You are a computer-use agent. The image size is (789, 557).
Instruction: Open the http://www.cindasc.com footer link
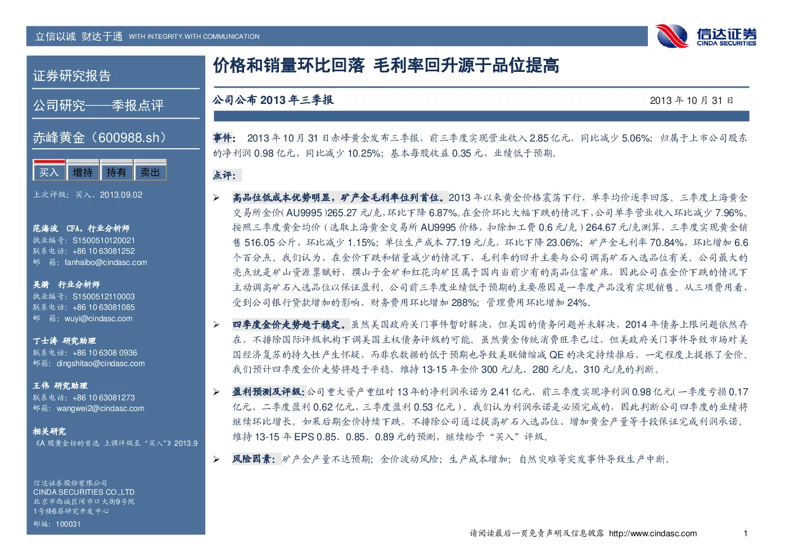(653, 533)
